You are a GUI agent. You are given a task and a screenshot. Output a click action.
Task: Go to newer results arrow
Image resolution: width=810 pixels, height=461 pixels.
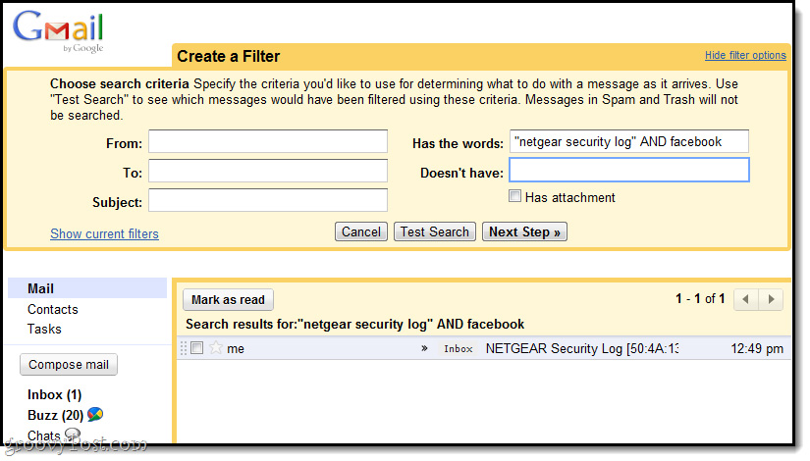pos(745,299)
